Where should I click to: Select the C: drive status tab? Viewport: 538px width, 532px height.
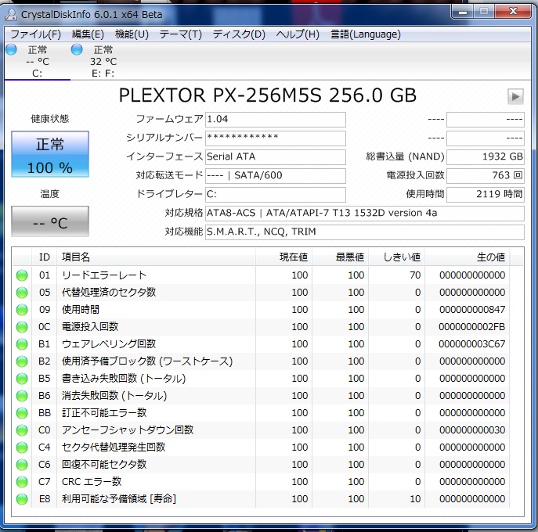(38, 62)
